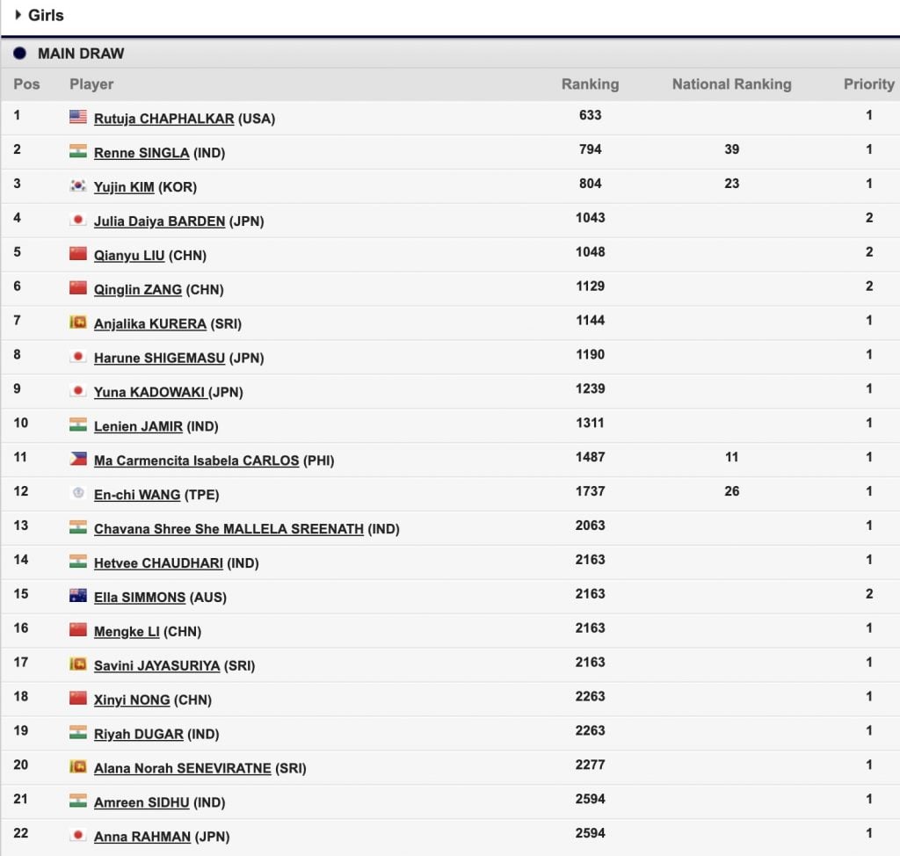Click Philippines flag beside Ma Carmencita Carlos

(x=78, y=459)
